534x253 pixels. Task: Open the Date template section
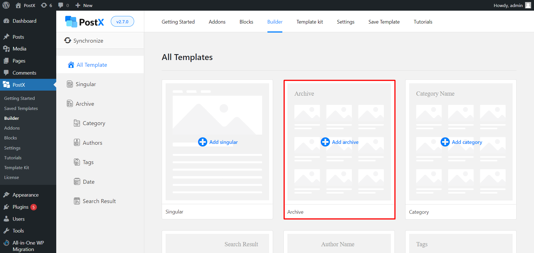(88, 182)
